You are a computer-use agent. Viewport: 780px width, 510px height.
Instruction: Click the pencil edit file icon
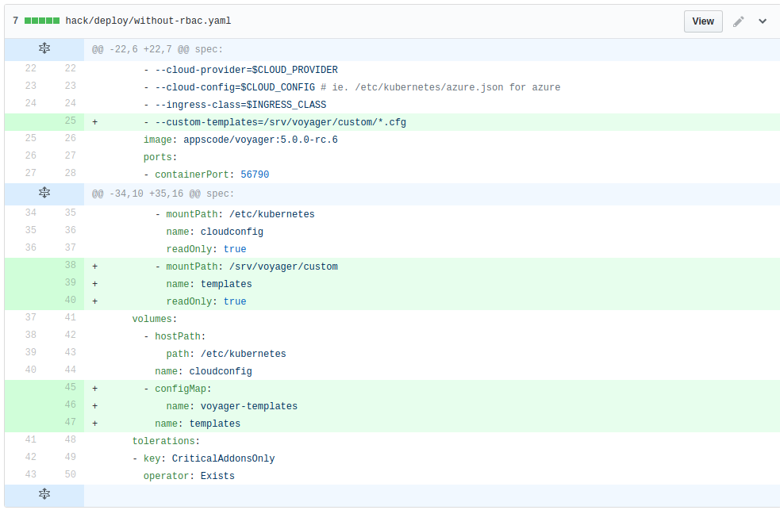tap(739, 21)
